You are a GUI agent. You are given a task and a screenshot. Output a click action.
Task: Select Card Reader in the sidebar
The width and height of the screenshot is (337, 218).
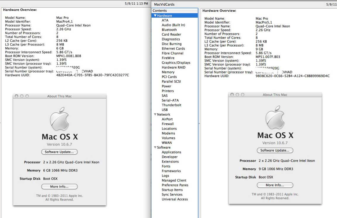(171, 35)
